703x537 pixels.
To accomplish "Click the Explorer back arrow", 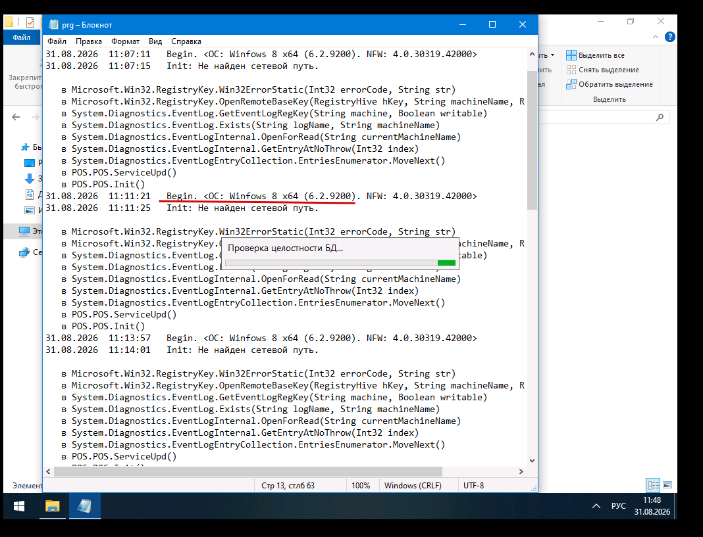I will [16, 117].
